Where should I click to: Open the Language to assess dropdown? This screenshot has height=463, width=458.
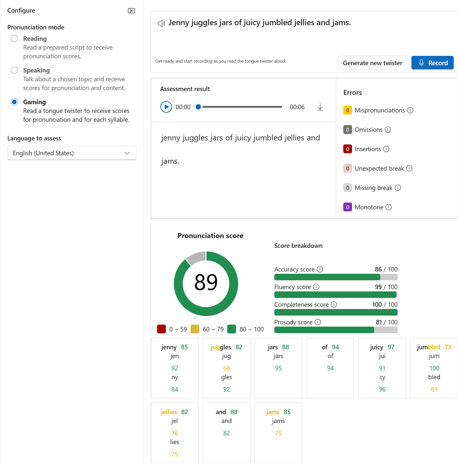pyautogui.click(x=72, y=153)
